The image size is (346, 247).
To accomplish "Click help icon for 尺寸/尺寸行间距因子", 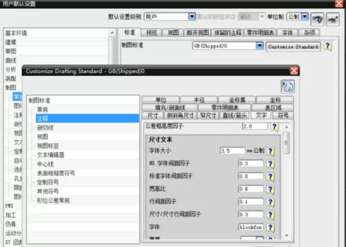I will point(270,215).
